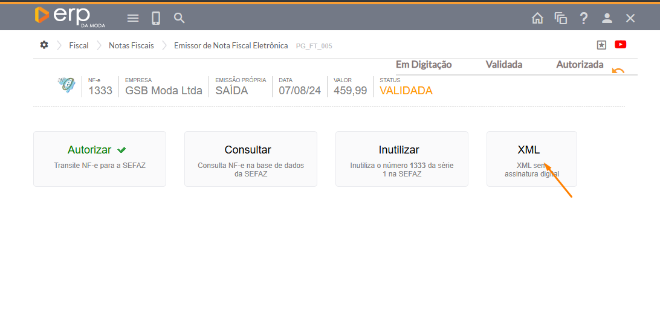Open Notas Fiscais breadcrumb link
The height and width of the screenshot is (336, 660).
(131, 45)
